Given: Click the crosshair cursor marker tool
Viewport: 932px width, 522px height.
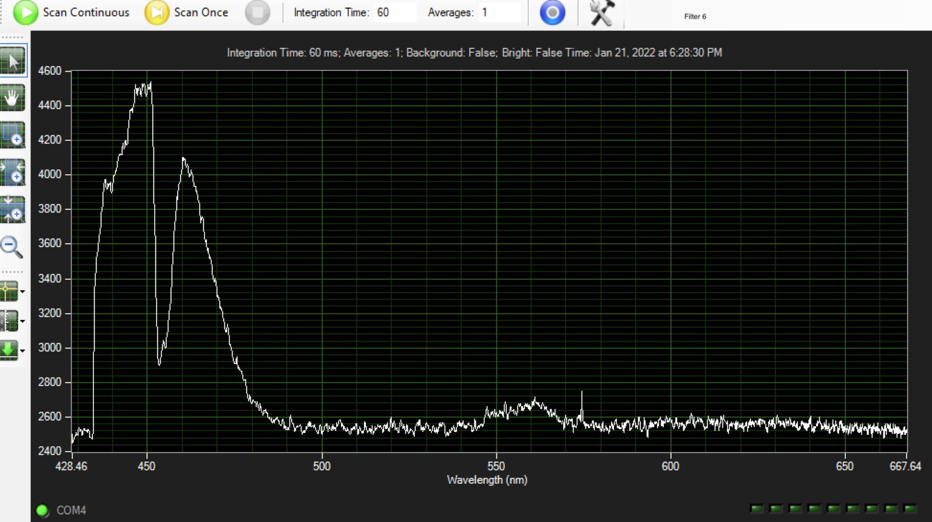Looking at the screenshot, I should tap(9, 291).
